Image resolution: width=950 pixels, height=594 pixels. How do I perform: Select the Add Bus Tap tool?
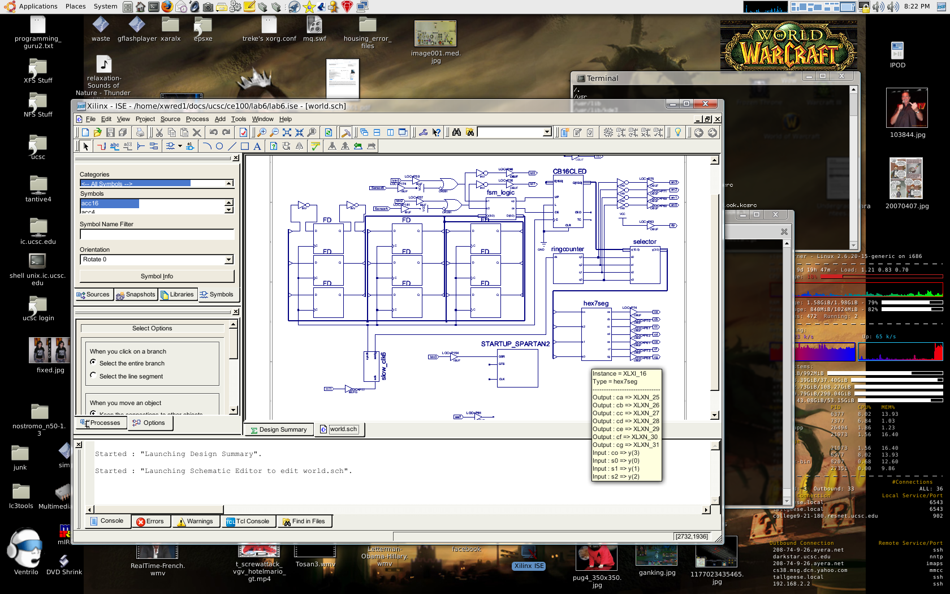(141, 146)
